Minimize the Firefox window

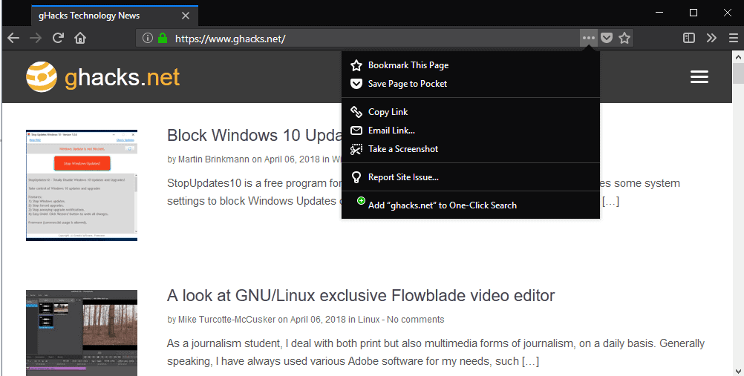[659, 13]
